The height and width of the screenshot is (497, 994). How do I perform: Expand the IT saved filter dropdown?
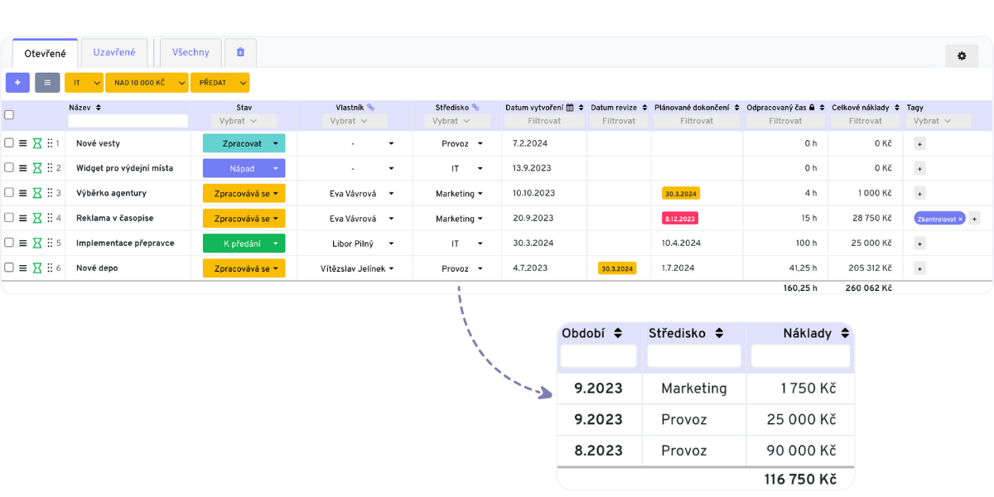click(x=97, y=83)
